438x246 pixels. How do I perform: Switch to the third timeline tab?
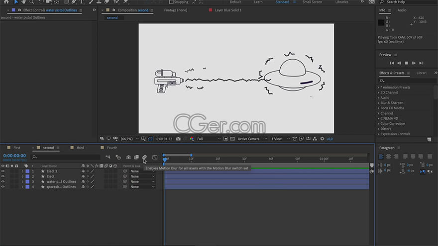(81, 148)
